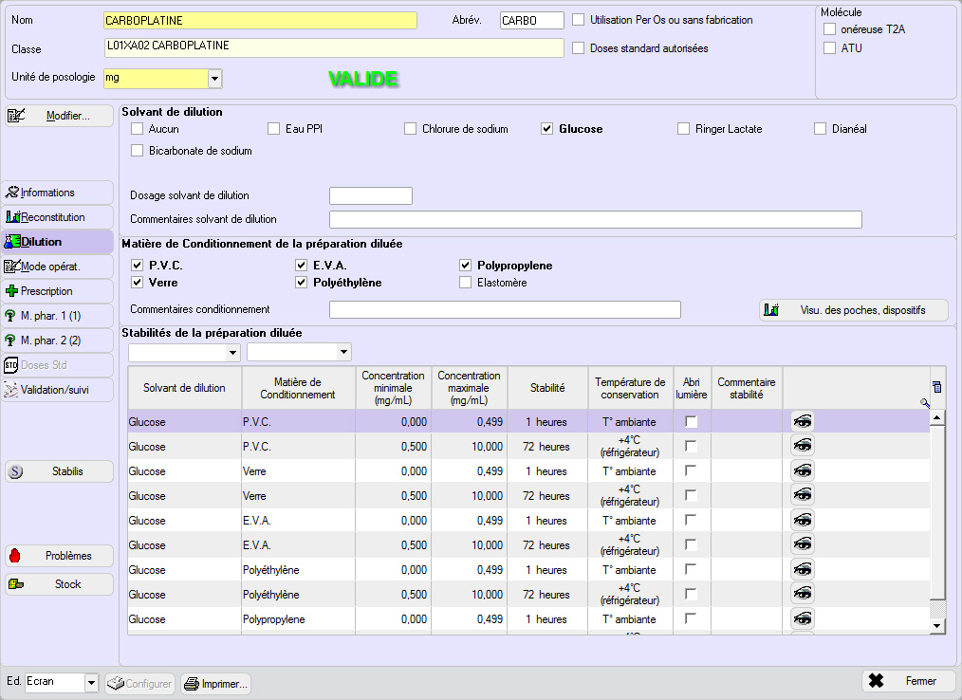
Task: Click the eye icon in first Glucose P.V.C. row
Action: pyautogui.click(x=803, y=421)
